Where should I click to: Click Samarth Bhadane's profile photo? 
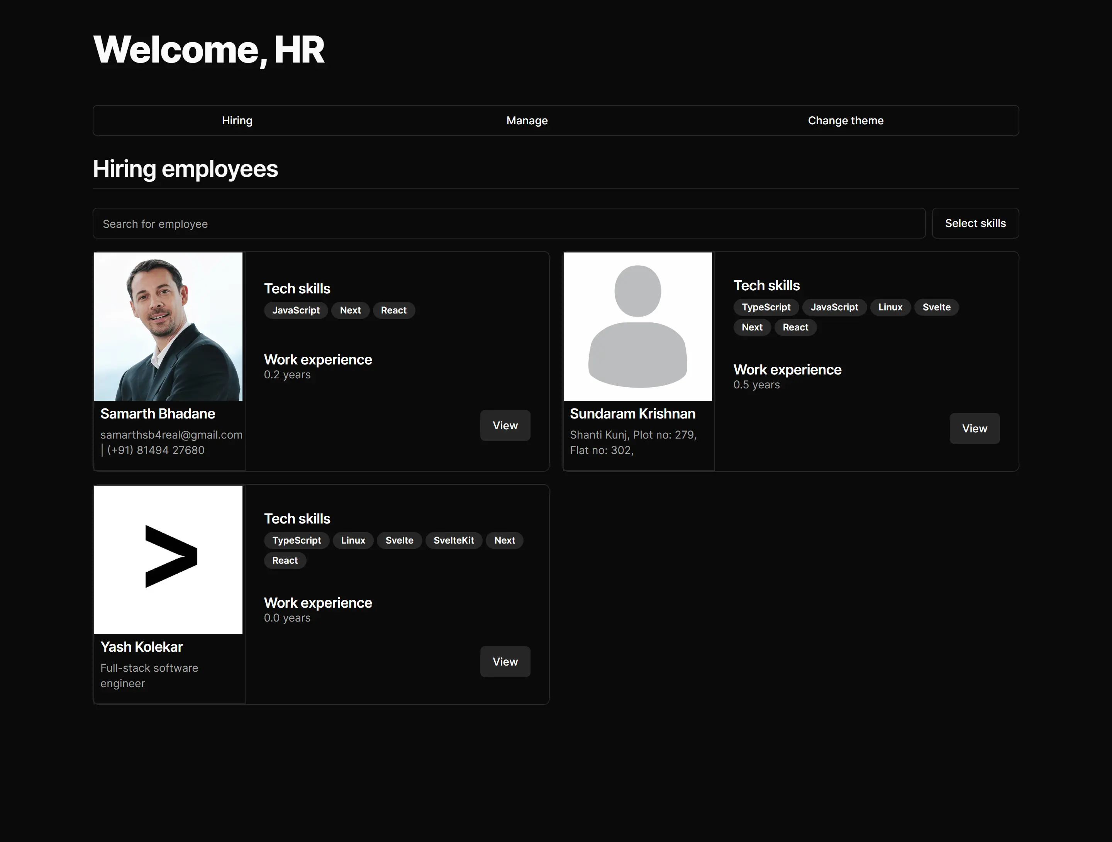[x=168, y=326]
